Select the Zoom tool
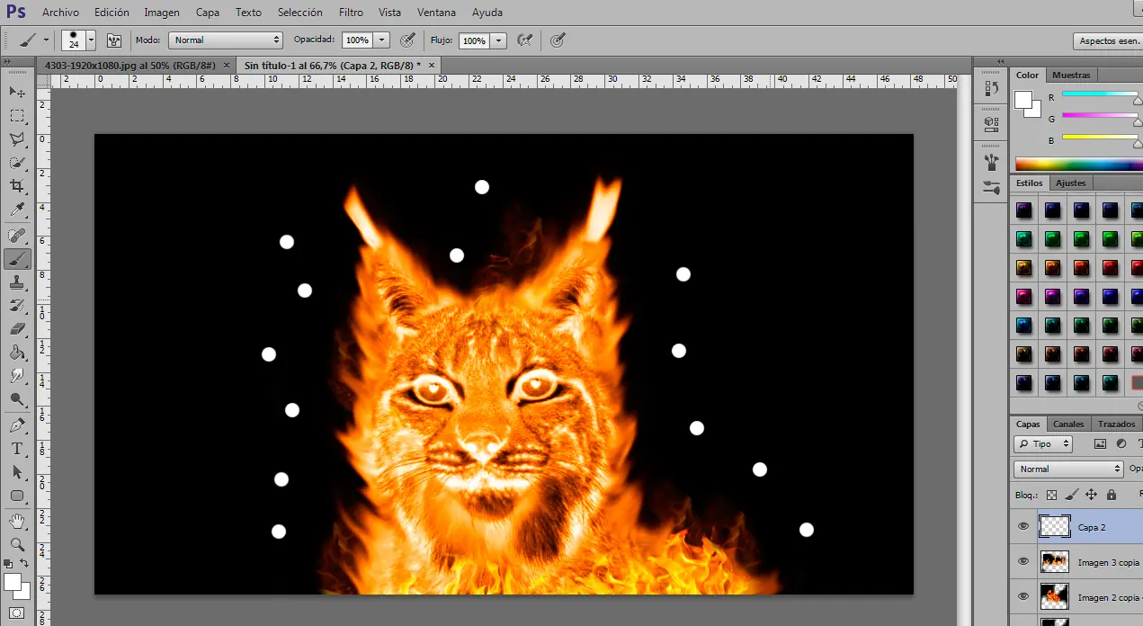 (x=17, y=545)
